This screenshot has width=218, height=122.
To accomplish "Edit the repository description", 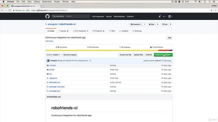I will 170,38.
